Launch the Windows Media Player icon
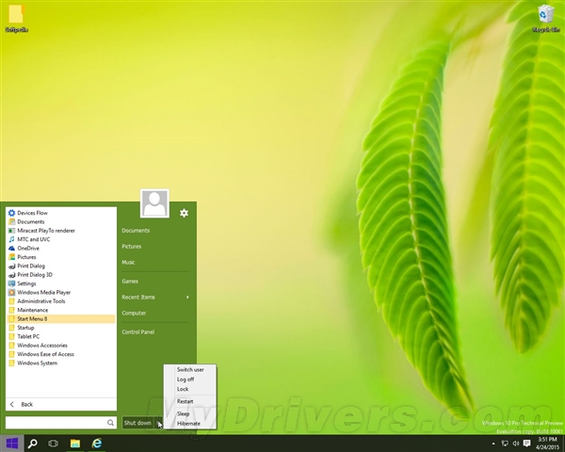Screen dimensions: 565x452 [11, 292]
